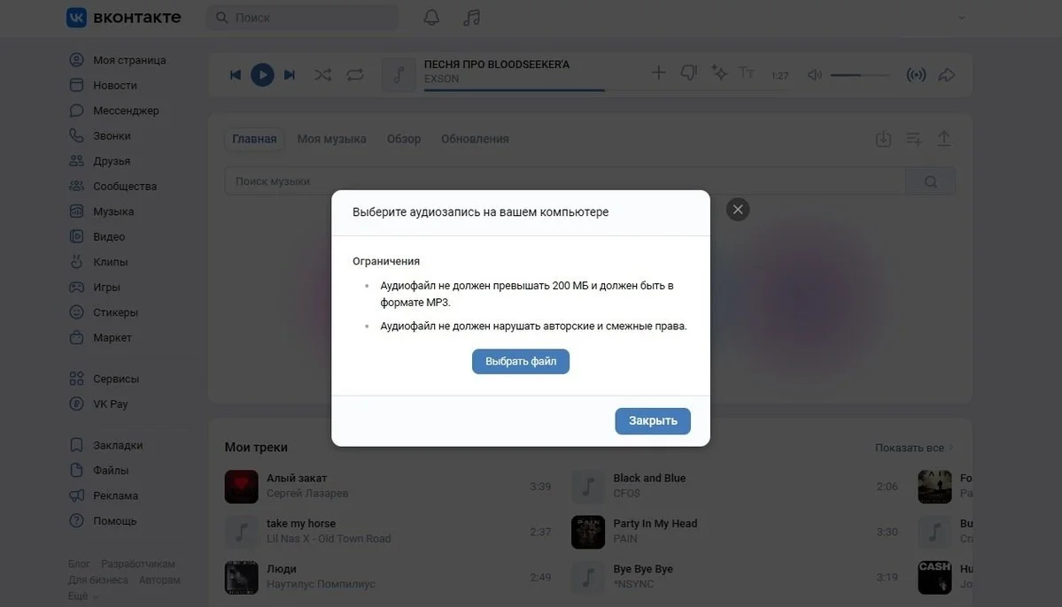
Task: Open notifications bell icon
Action: click(x=431, y=18)
